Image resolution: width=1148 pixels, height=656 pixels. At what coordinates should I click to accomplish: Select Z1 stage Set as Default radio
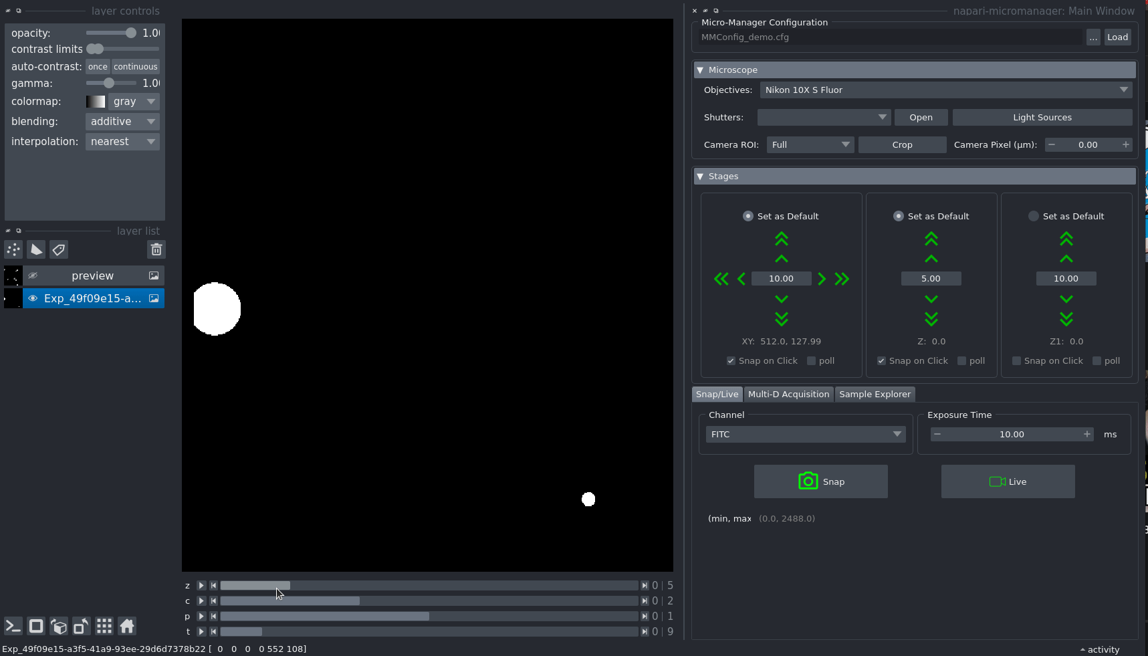pos(1034,216)
